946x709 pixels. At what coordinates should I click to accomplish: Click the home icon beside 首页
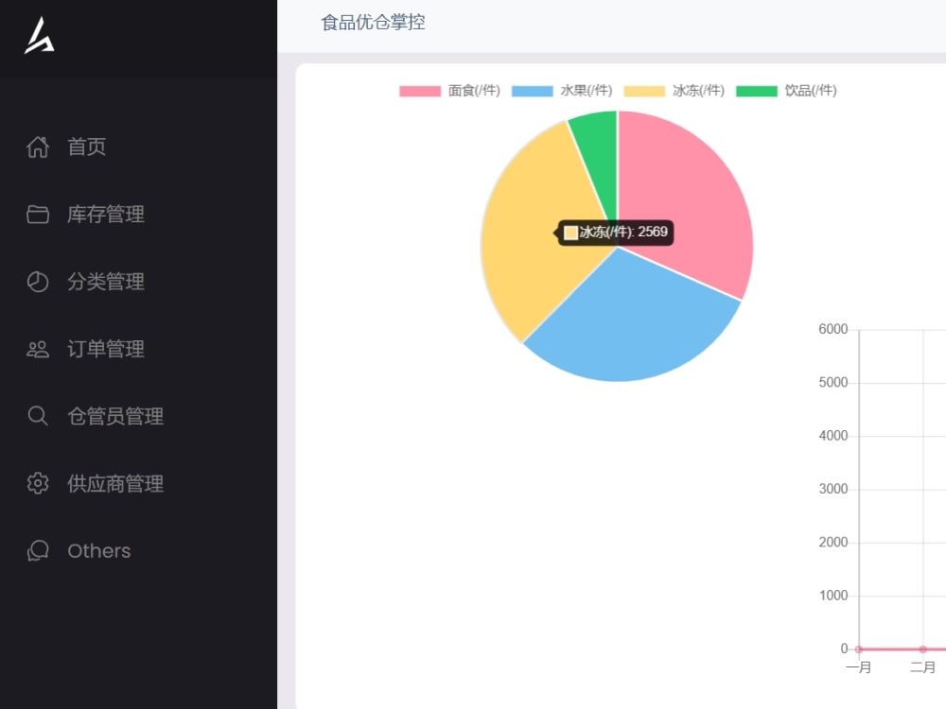tap(38, 147)
